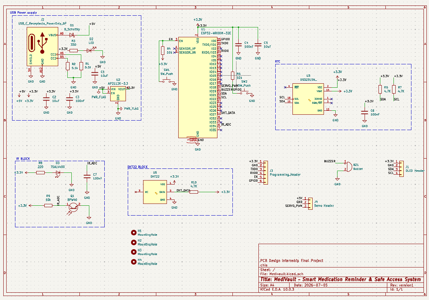
Task: Click the D1 Schottky diode symbol
Action: pos(72,35)
